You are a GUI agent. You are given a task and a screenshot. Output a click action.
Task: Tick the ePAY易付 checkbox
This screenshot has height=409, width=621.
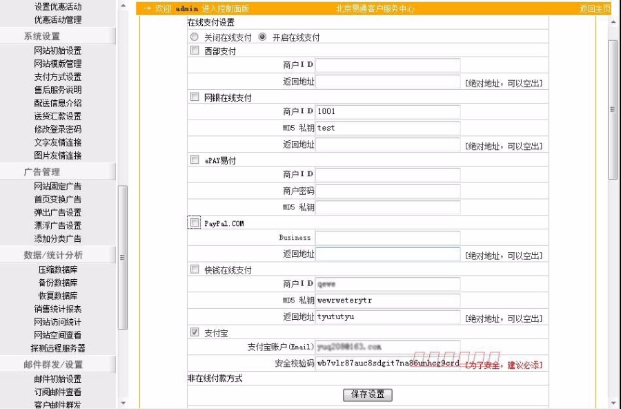point(195,160)
